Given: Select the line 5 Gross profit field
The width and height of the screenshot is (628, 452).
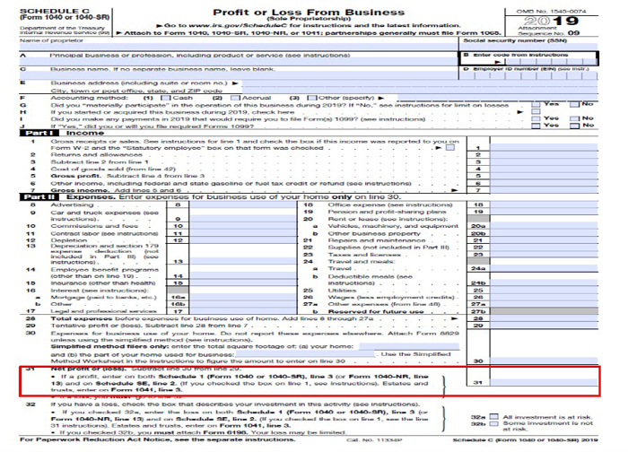Looking at the screenshot, I should (x=545, y=176).
